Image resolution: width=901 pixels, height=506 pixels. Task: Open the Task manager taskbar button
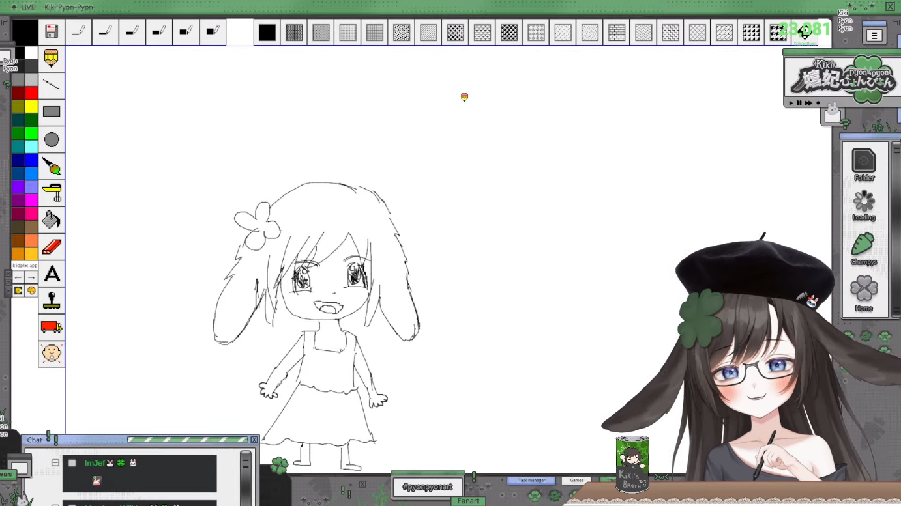[x=531, y=481]
